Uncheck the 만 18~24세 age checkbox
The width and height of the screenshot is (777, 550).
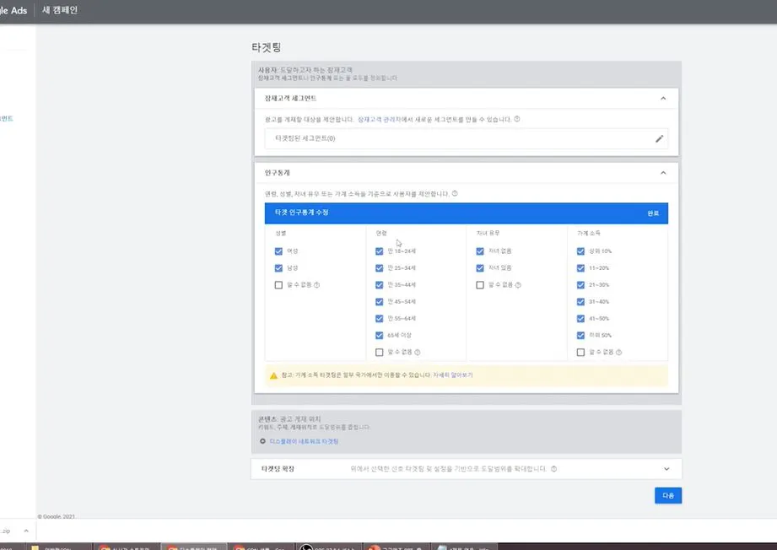[379, 251]
